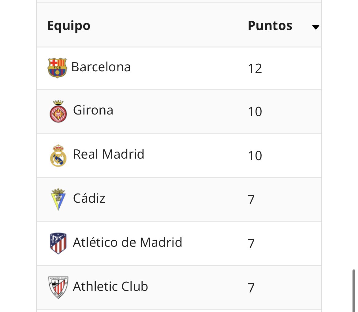Sort table with Puntos arrow
This screenshot has width=358, height=312.
pos(315,27)
